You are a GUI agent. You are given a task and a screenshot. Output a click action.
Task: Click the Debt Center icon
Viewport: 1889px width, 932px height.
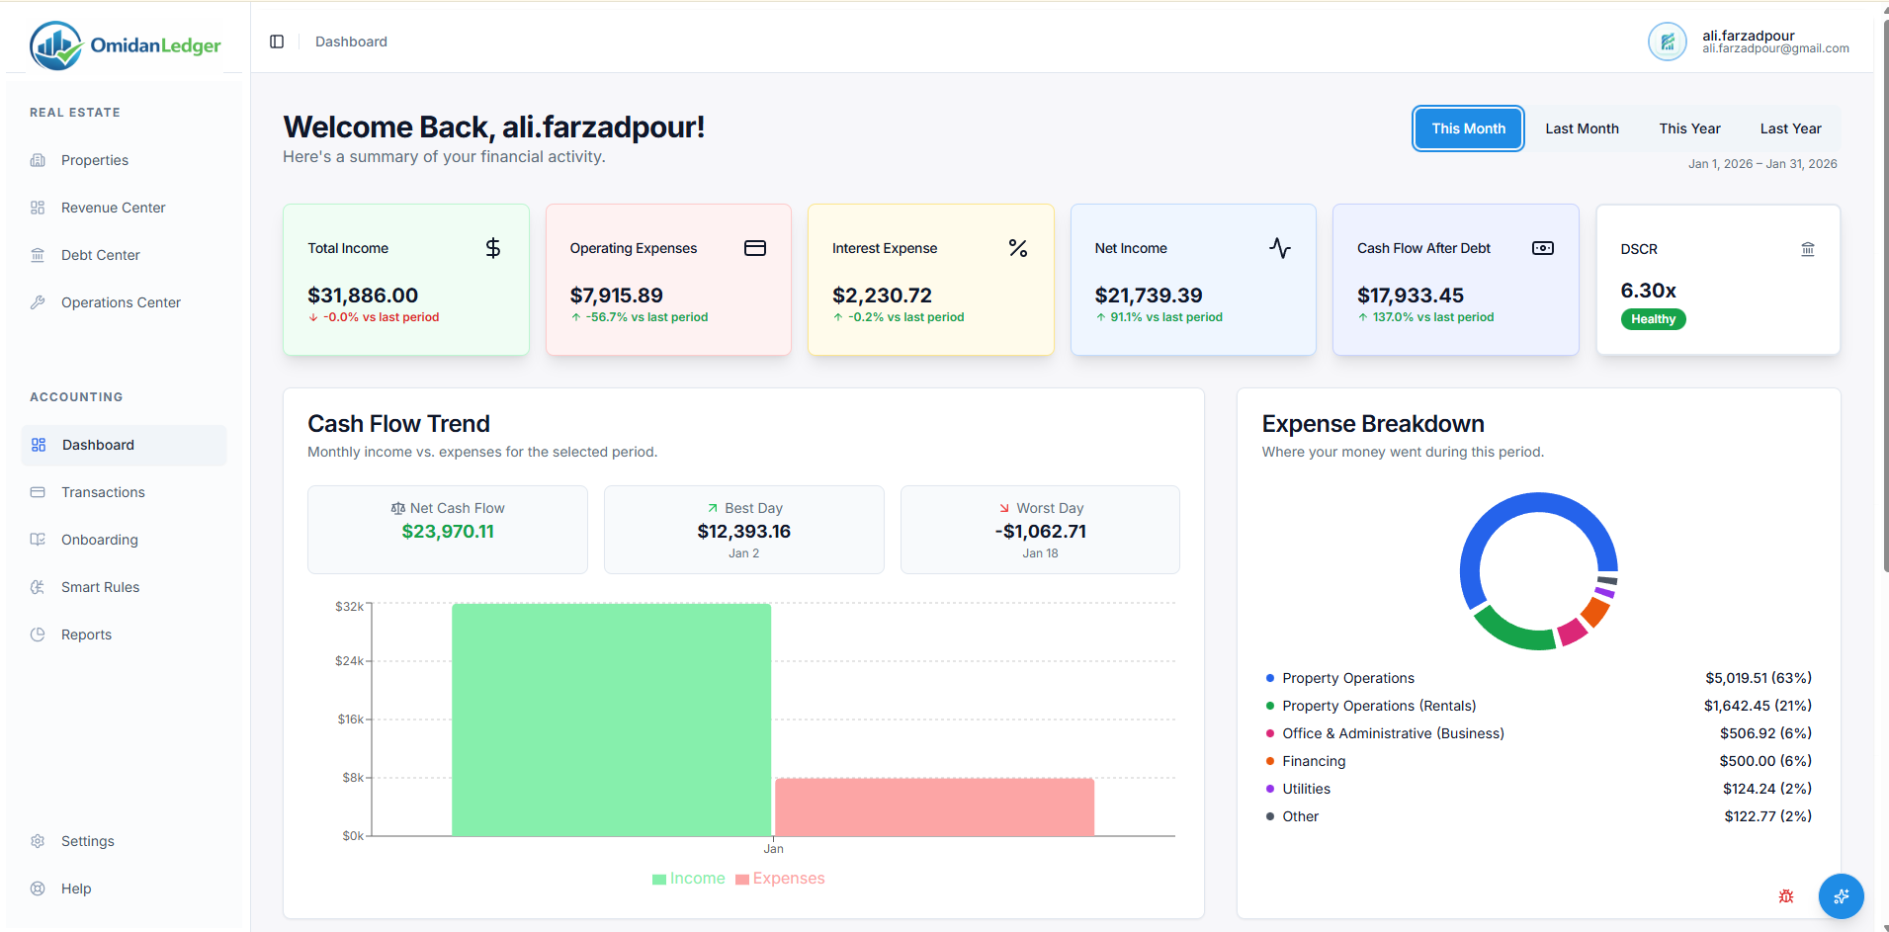(38, 254)
